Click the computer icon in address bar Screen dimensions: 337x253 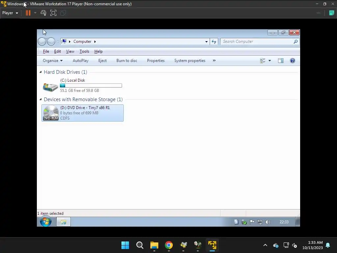[x=64, y=41]
